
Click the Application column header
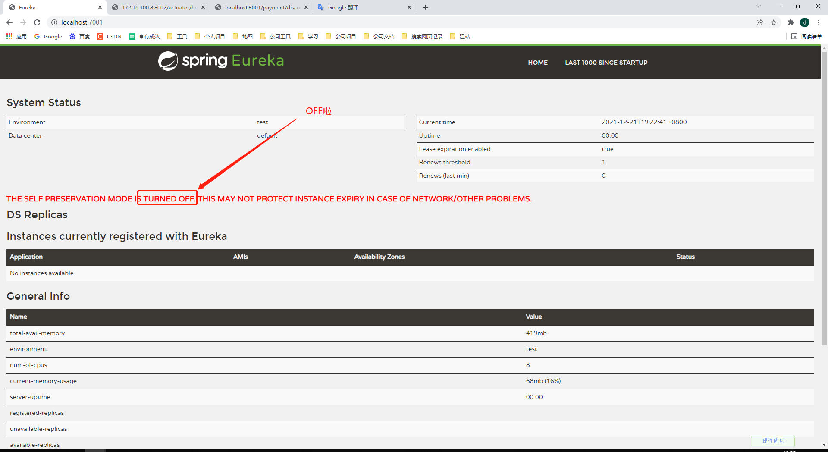[26, 257]
